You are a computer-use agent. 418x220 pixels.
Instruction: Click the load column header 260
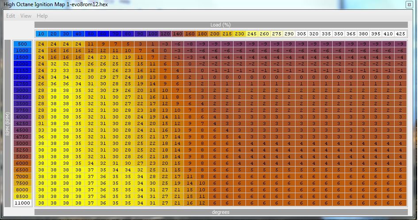tap(264, 34)
